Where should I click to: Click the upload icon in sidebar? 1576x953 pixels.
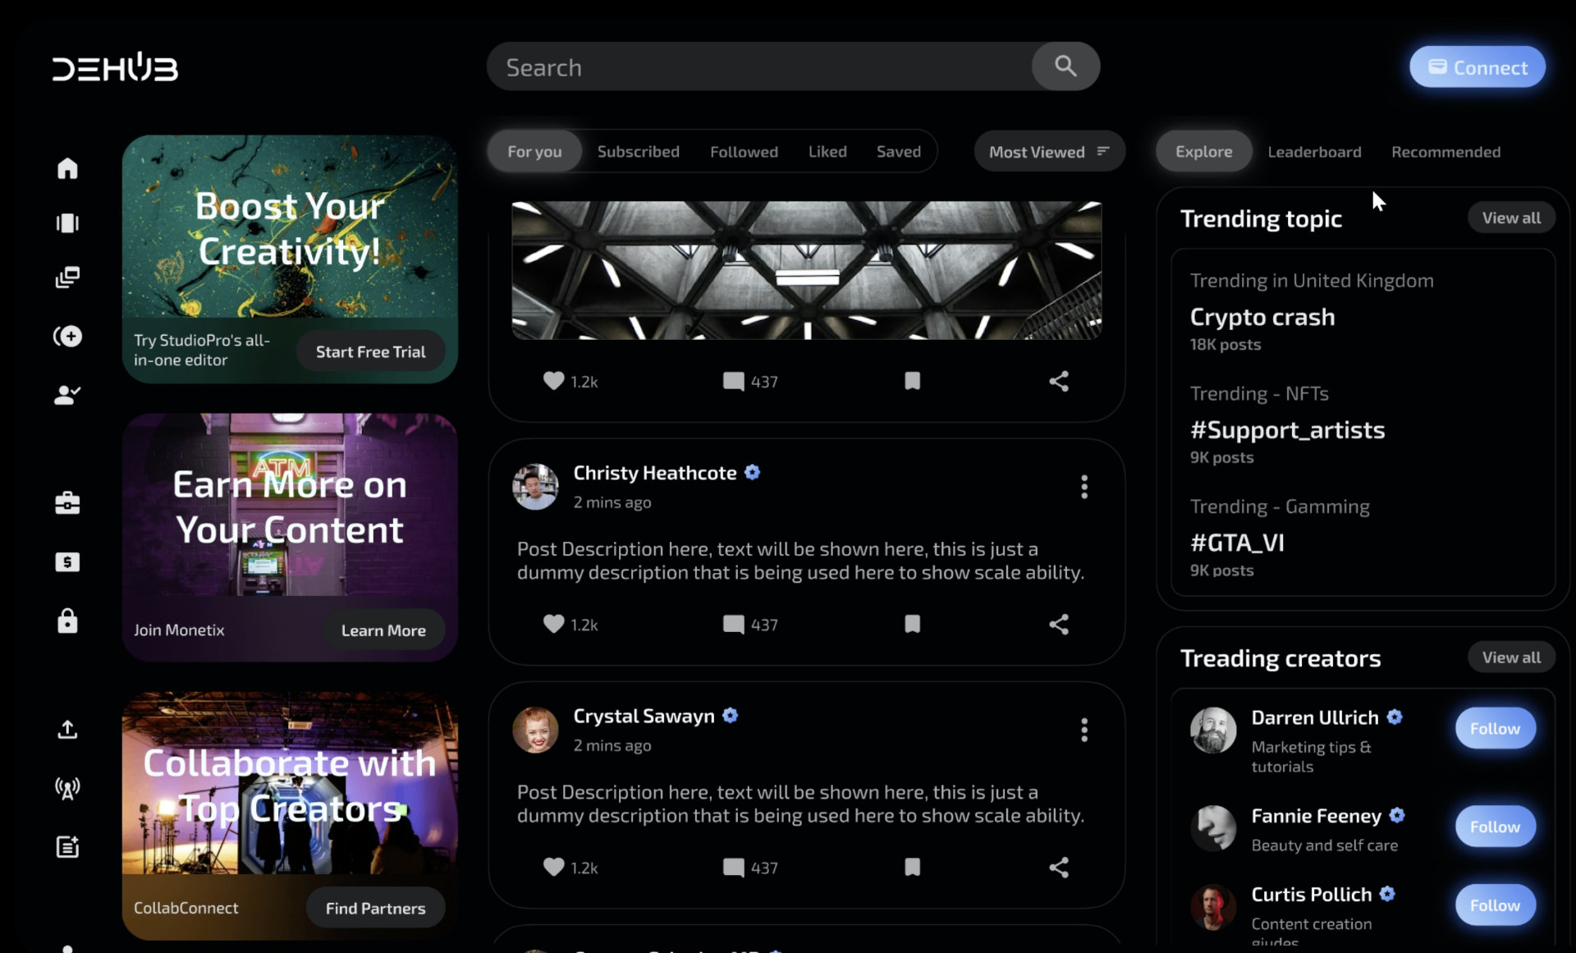tap(67, 730)
